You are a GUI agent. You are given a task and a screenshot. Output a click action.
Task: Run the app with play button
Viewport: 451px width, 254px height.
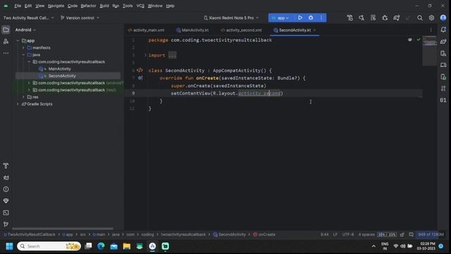coord(300,18)
